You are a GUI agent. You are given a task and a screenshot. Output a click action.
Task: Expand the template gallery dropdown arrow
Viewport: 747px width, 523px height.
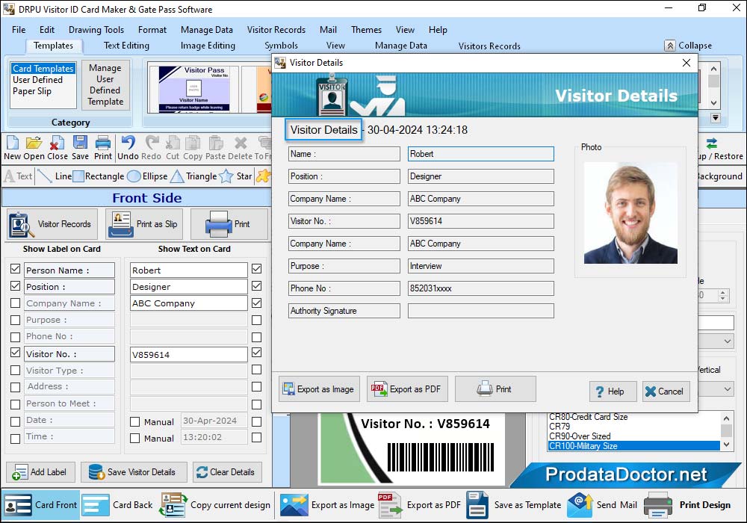pyautogui.click(x=715, y=117)
